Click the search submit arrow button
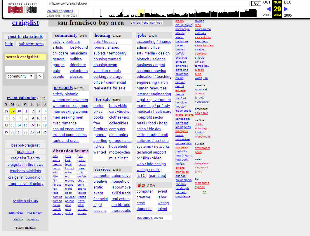This screenshot has height=236, width=310. coord(40,76)
